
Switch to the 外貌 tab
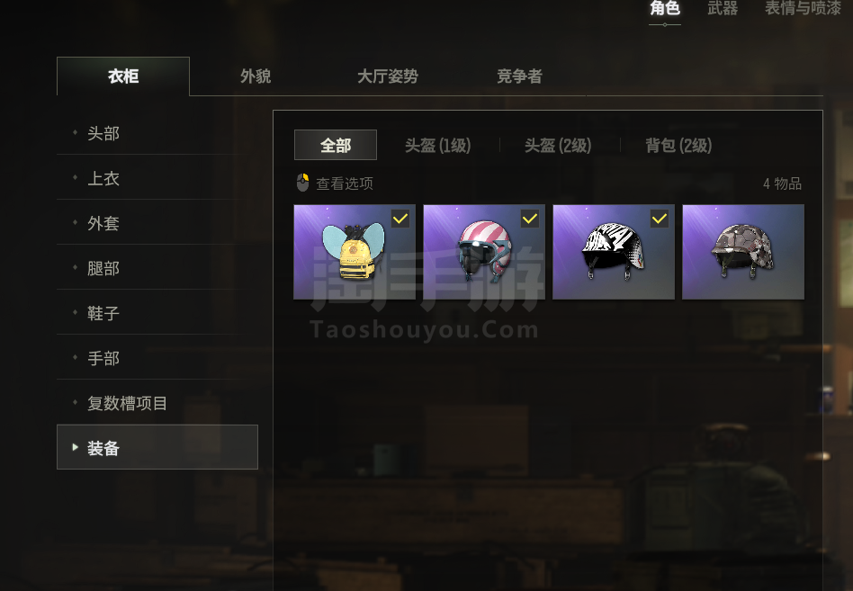(x=256, y=76)
